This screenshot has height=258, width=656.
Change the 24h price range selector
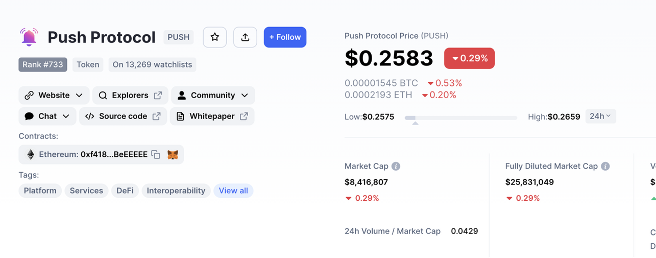click(600, 116)
